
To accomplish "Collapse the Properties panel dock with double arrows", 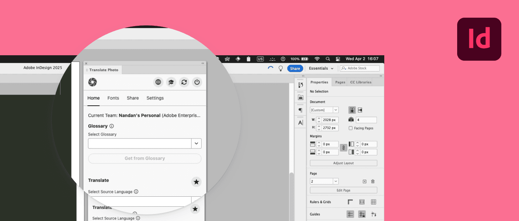I will tap(381, 76).
